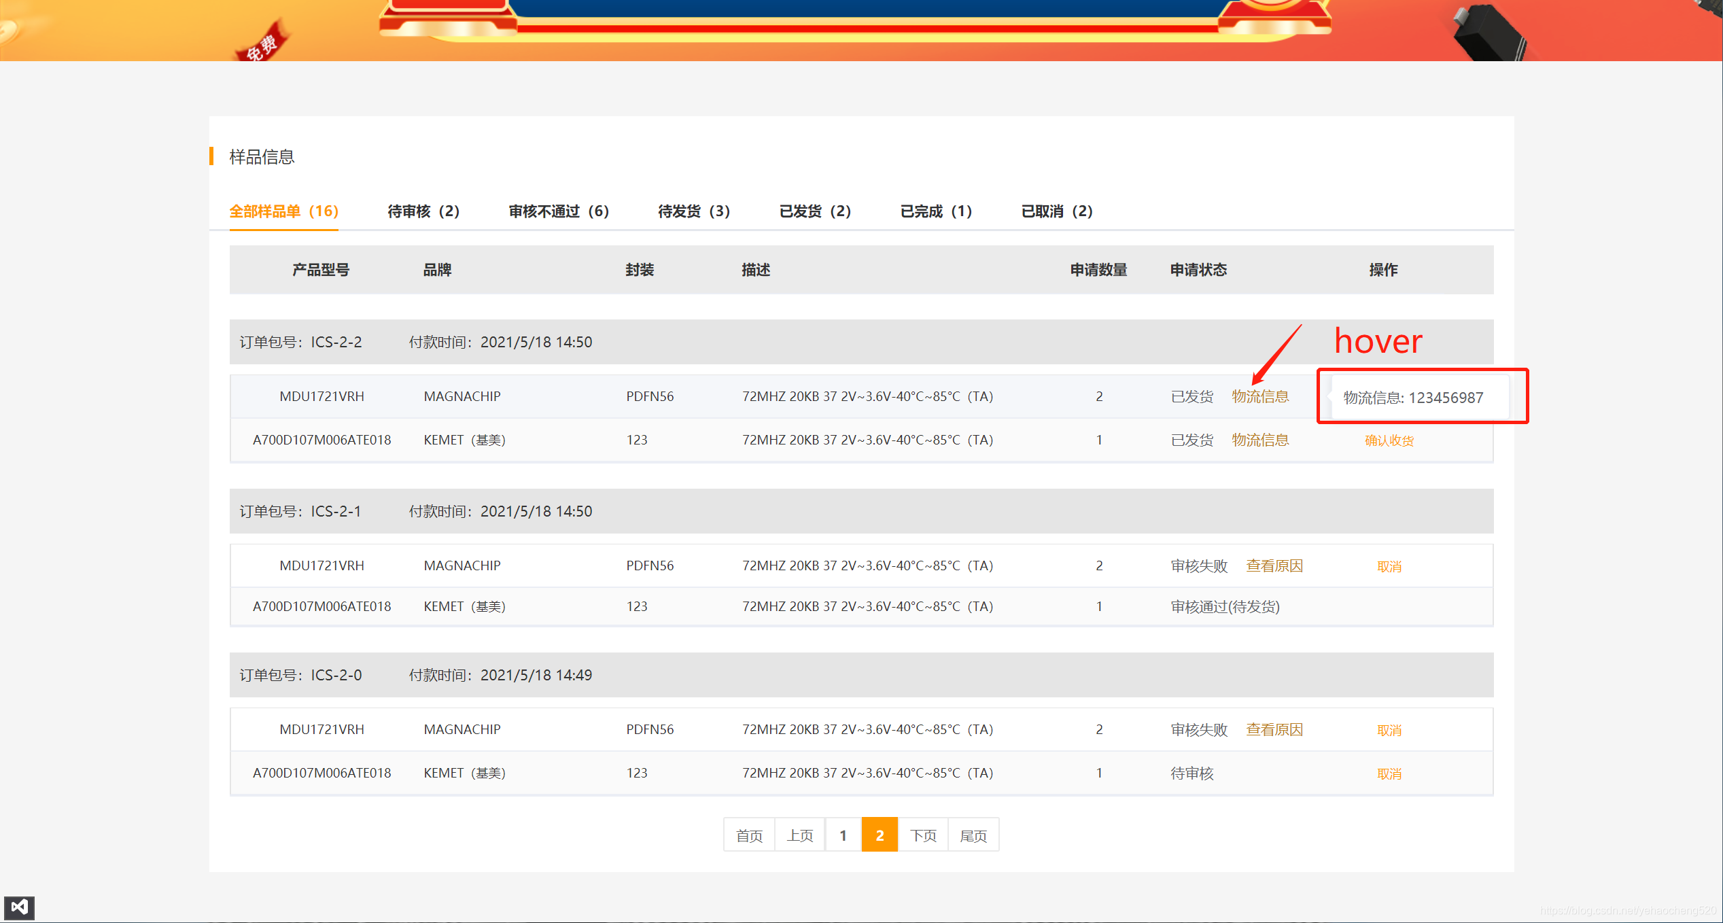Click 下页 pagination button
Viewport: 1723px width, 923px height.
922,835
